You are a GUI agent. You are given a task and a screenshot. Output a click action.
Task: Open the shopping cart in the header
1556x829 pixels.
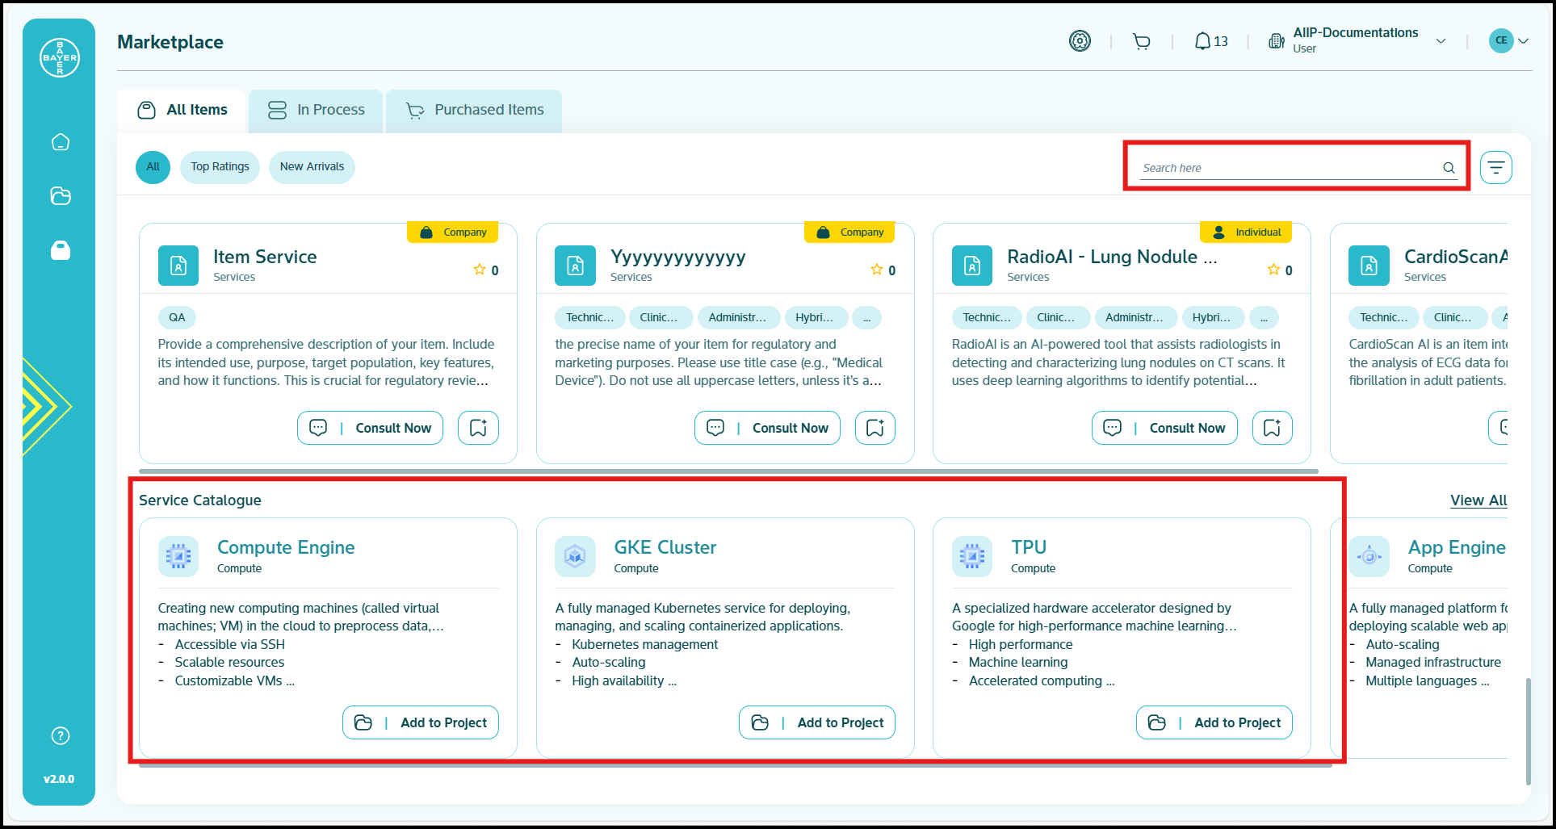tap(1141, 41)
